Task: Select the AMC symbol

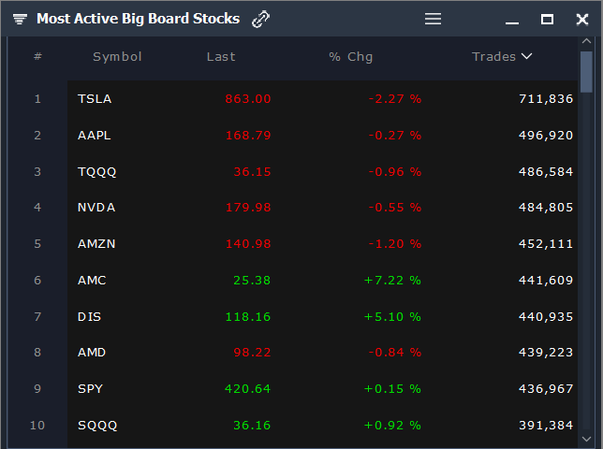Action: click(x=92, y=281)
